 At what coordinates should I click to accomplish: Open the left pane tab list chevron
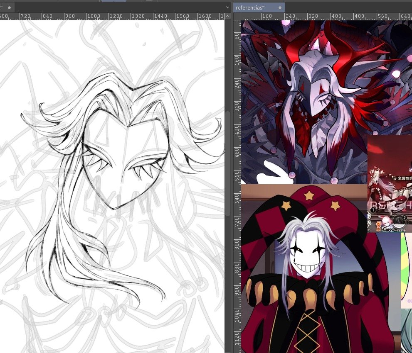[227, 7]
